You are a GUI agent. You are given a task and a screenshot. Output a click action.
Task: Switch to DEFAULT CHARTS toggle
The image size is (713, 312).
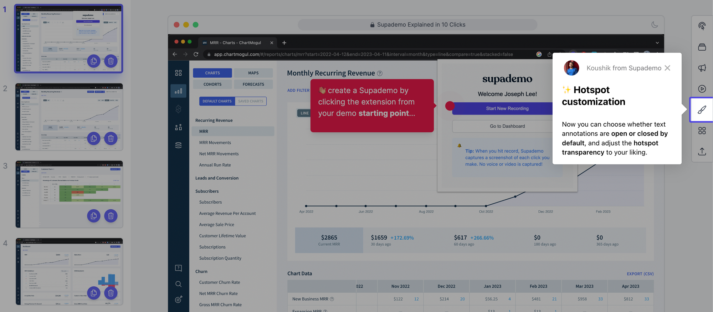[217, 101]
